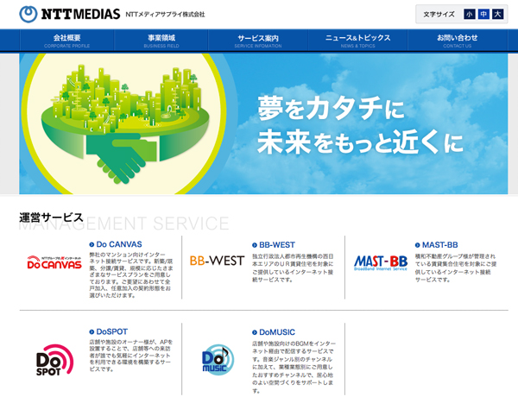Open the 事業領域 Business Field menu

pyautogui.click(x=161, y=41)
